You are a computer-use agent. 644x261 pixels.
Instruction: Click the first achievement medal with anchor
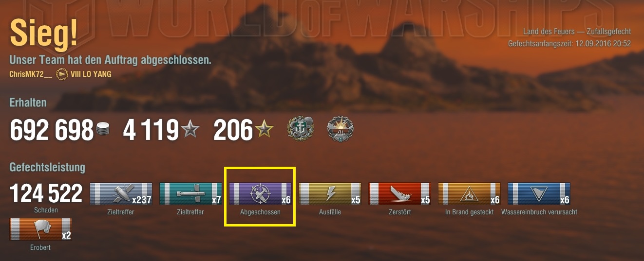(301, 129)
